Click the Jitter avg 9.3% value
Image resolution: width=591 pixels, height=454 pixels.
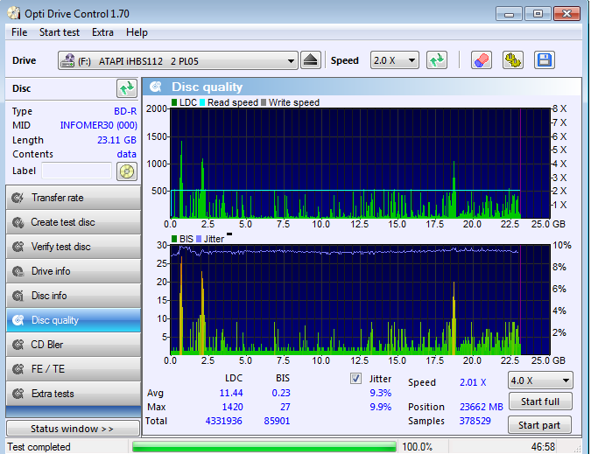tap(380, 393)
